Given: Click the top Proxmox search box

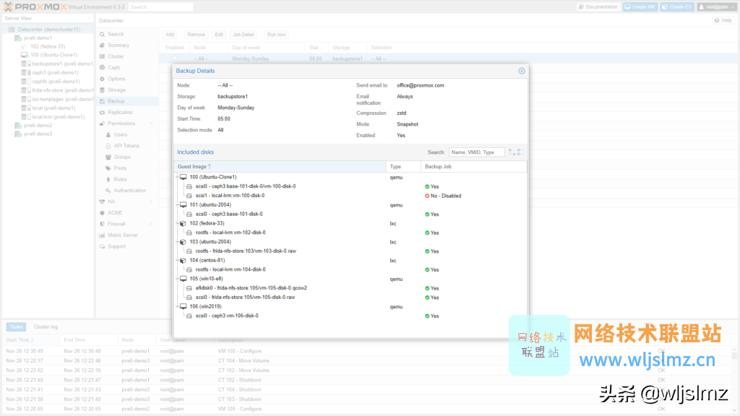Looking at the screenshot, I should pos(160,7).
